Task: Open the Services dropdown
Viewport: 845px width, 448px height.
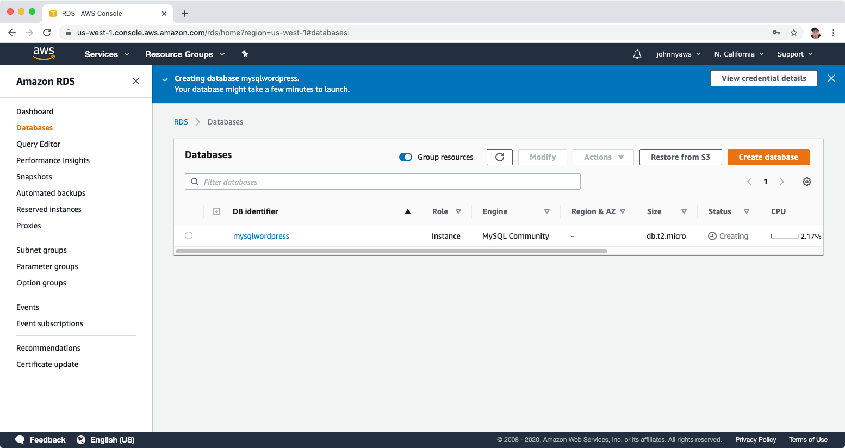Action: 107,54
